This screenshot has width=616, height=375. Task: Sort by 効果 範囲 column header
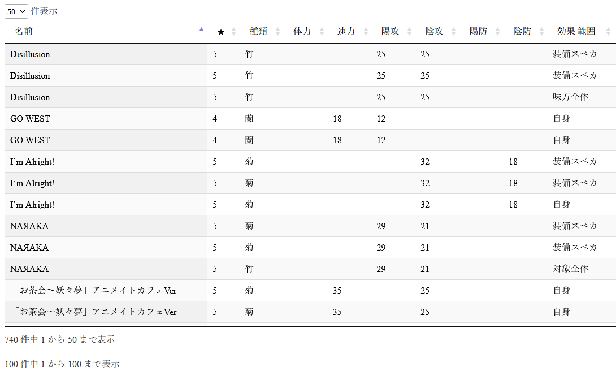point(576,32)
